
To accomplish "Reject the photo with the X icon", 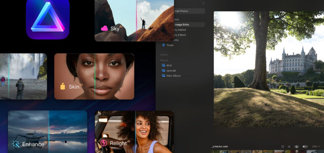I will click(289, 147).
